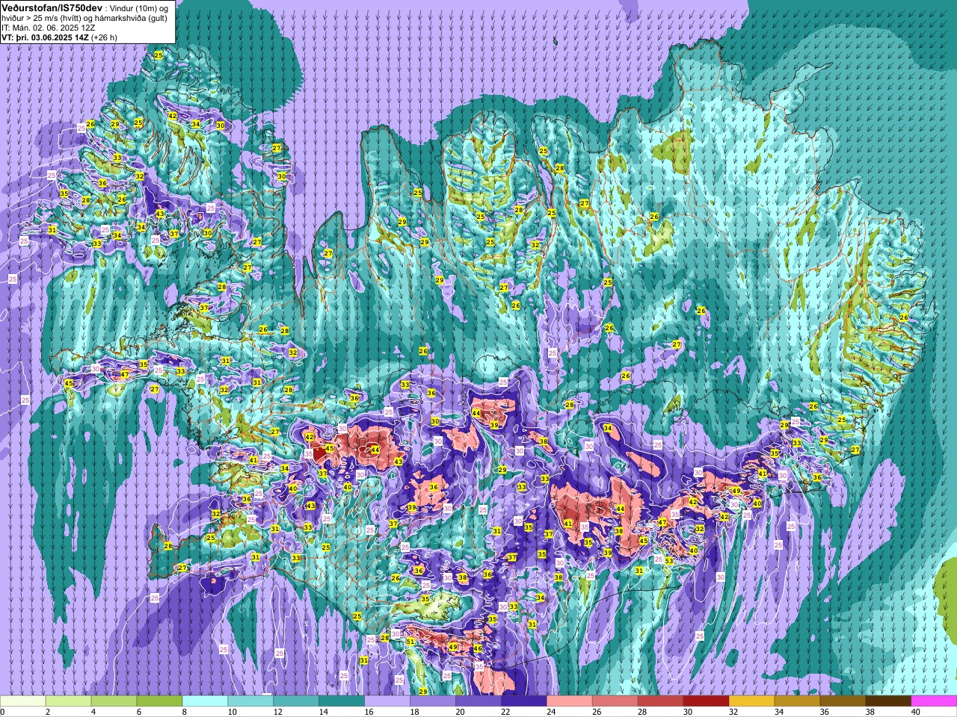Click the "0" tick label on color scale
Screen dimensions: 957x717
(3, 712)
